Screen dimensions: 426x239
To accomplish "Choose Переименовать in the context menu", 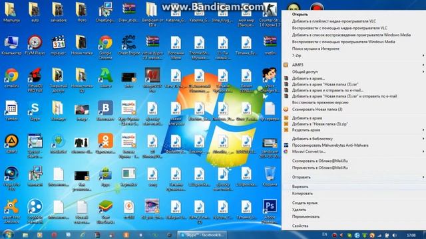I will tap(353, 216).
